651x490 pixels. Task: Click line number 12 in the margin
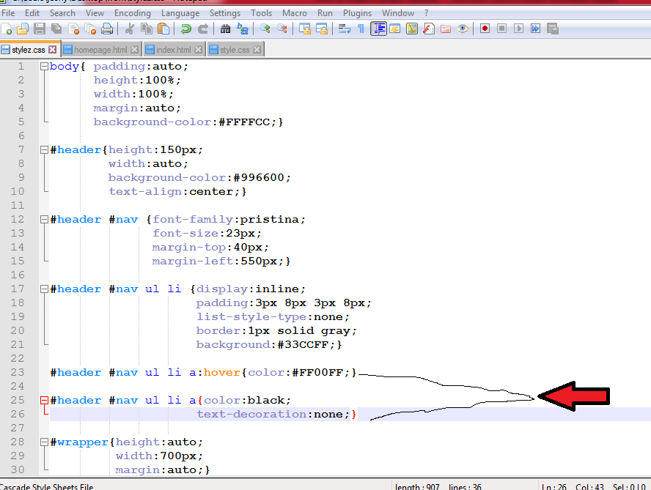(17, 220)
